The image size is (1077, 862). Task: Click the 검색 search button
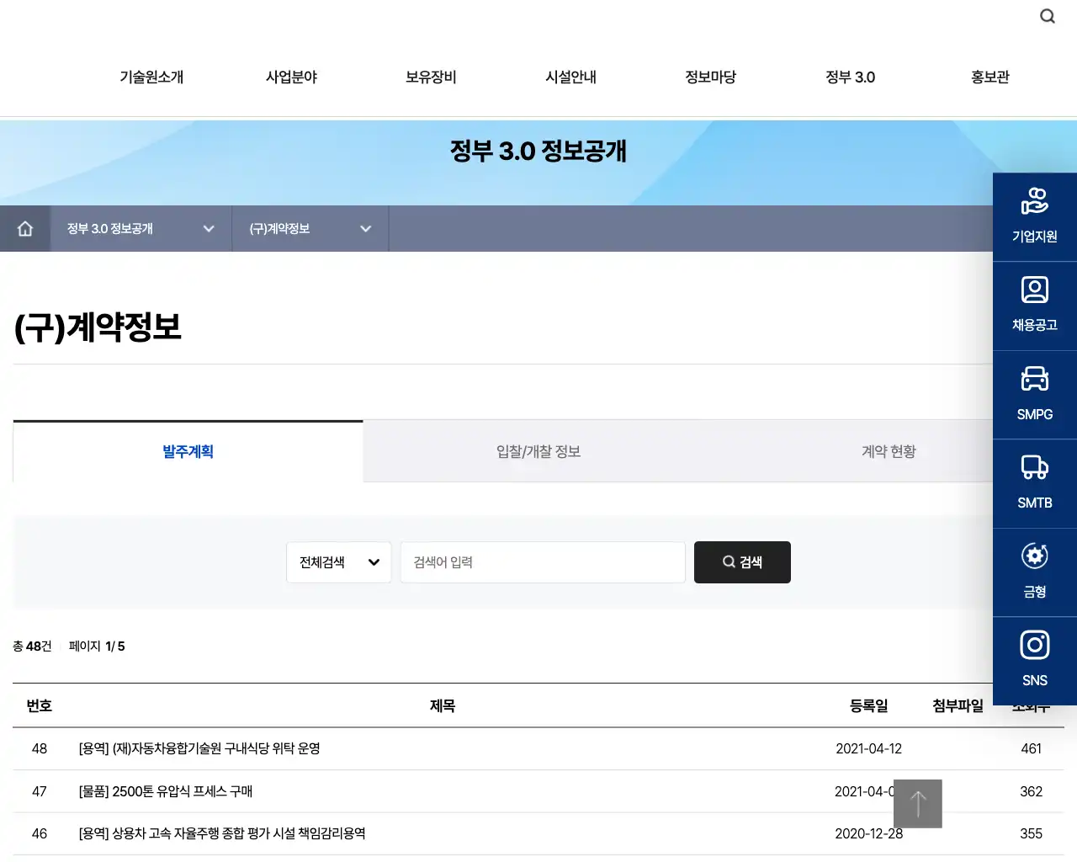(x=742, y=562)
